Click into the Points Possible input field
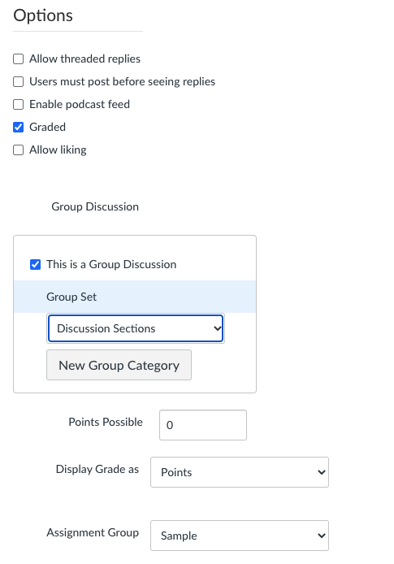 click(203, 425)
